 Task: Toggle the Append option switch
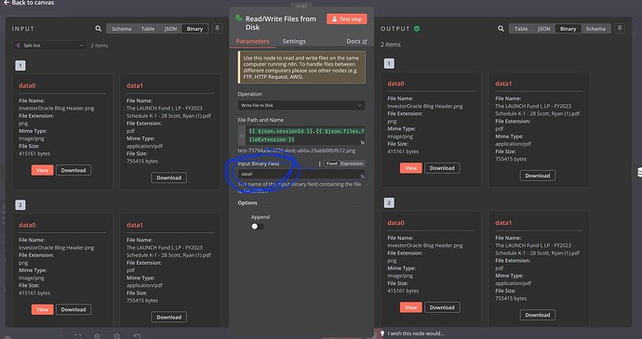click(258, 226)
